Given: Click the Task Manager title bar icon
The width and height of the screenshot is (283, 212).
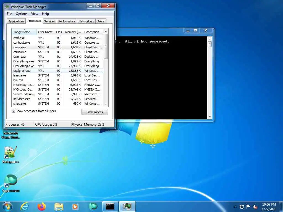Looking at the screenshot, I should (7, 7).
